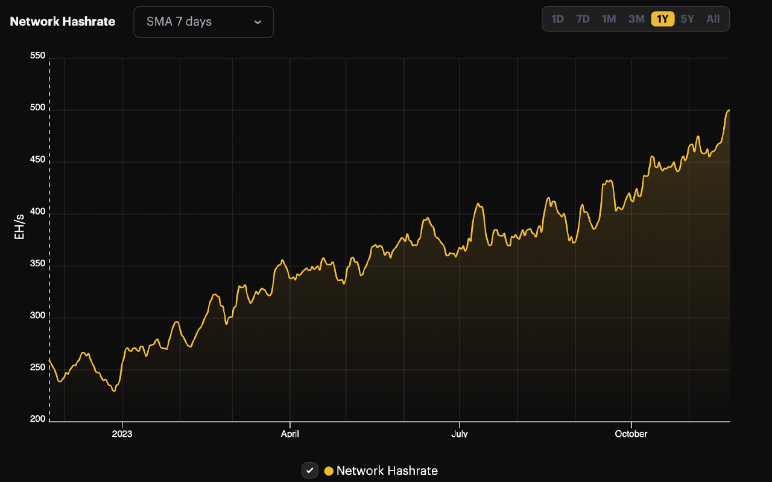Click the dropdown chevron arrow
772x482 pixels.
(x=258, y=22)
